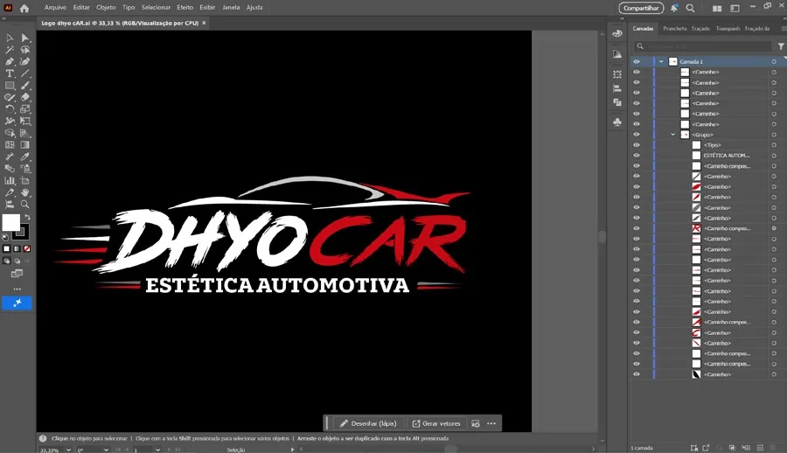Viewport: 787px width, 453px height.
Task: Click the target circle for Camada 1
Action: (774, 62)
